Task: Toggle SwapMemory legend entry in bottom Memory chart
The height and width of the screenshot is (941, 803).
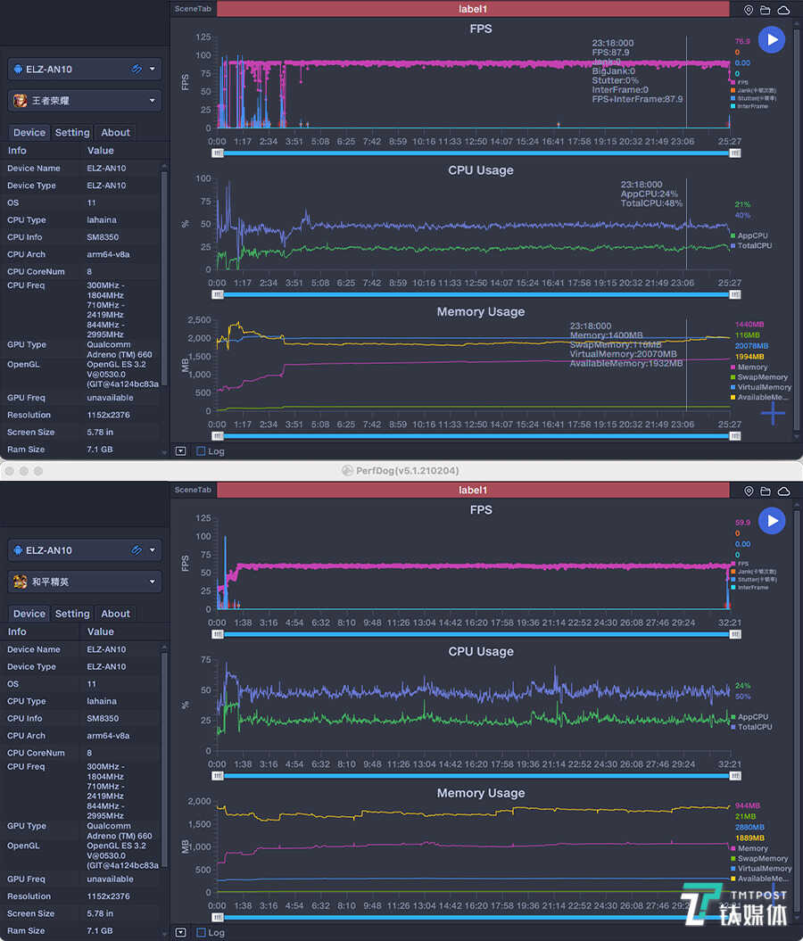Action: pos(759,859)
